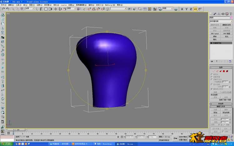Click the Rectangular Selection Region icon

(x=46, y=9)
